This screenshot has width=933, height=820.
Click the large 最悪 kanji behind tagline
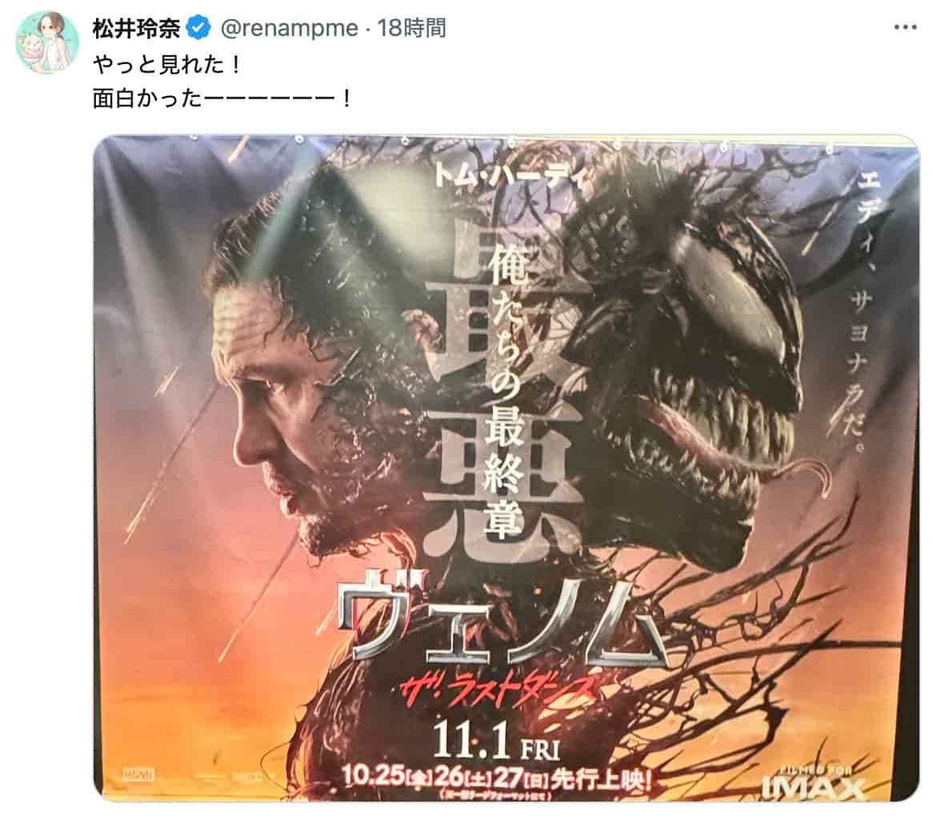pyautogui.click(x=506, y=393)
